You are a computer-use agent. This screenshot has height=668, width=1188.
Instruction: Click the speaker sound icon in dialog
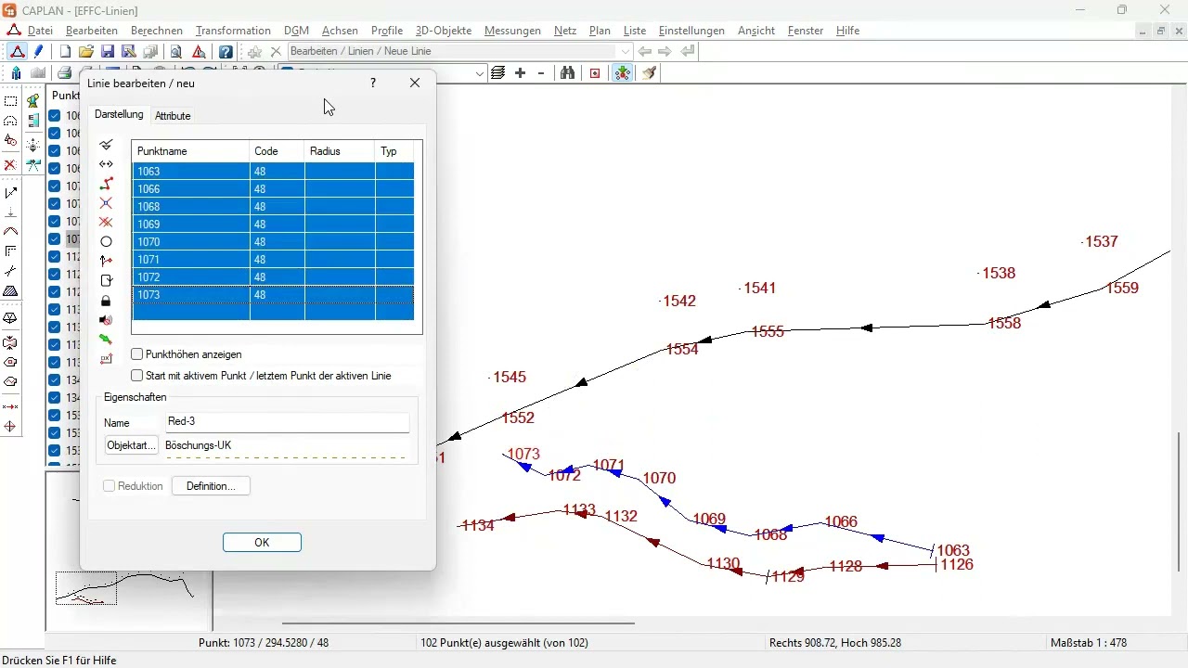[106, 320]
